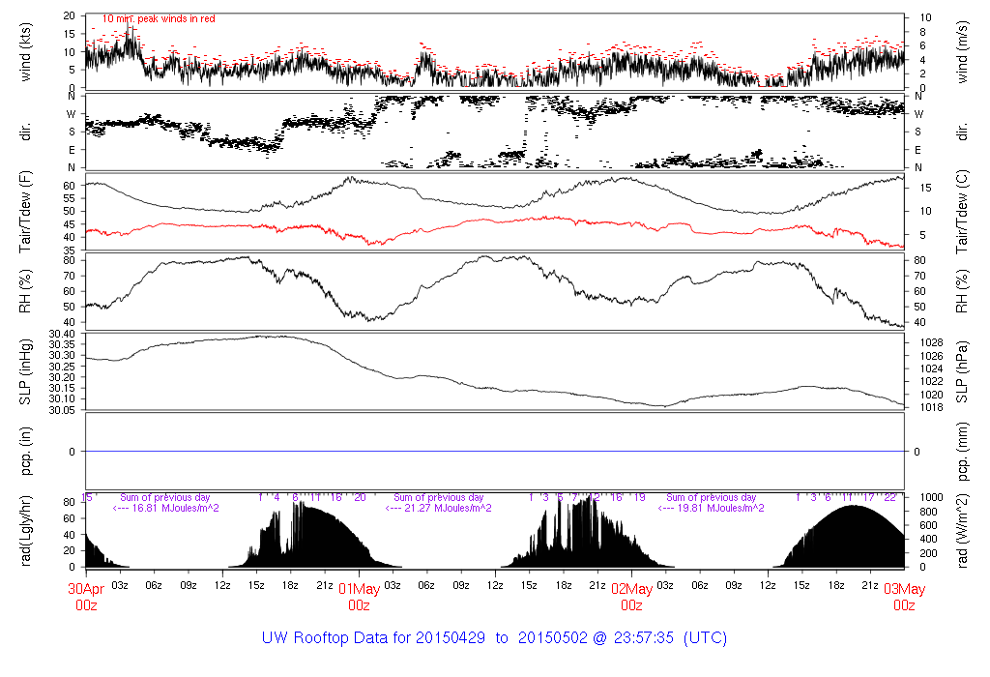Image resolution: width=990 pixels, height=677 pixels.
Task: Click the left 'dir.' axis label
Action: click(x=26, y=132)
